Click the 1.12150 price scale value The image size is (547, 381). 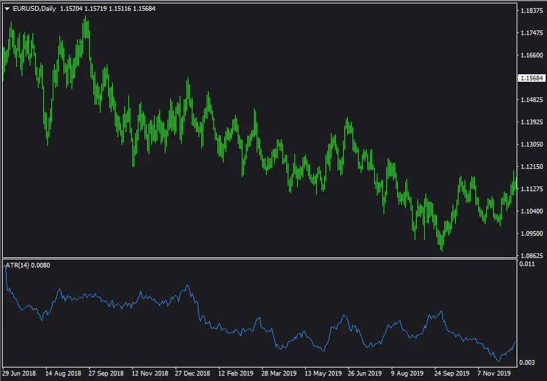coord(531,167)
